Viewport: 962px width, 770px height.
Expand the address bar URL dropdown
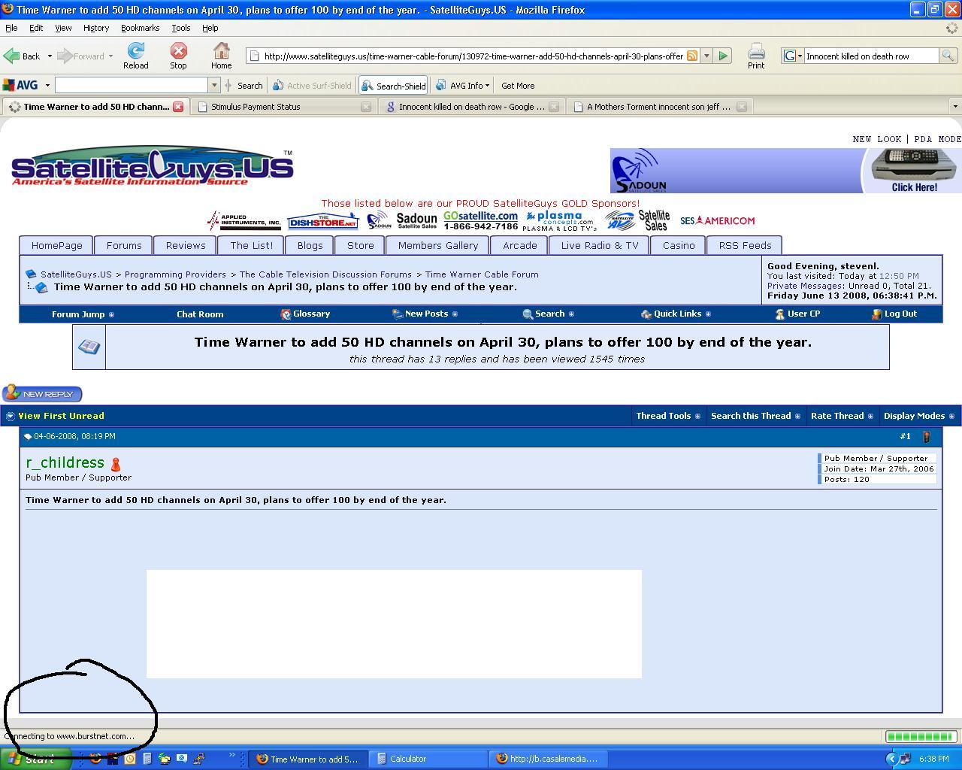click(706, 56)
